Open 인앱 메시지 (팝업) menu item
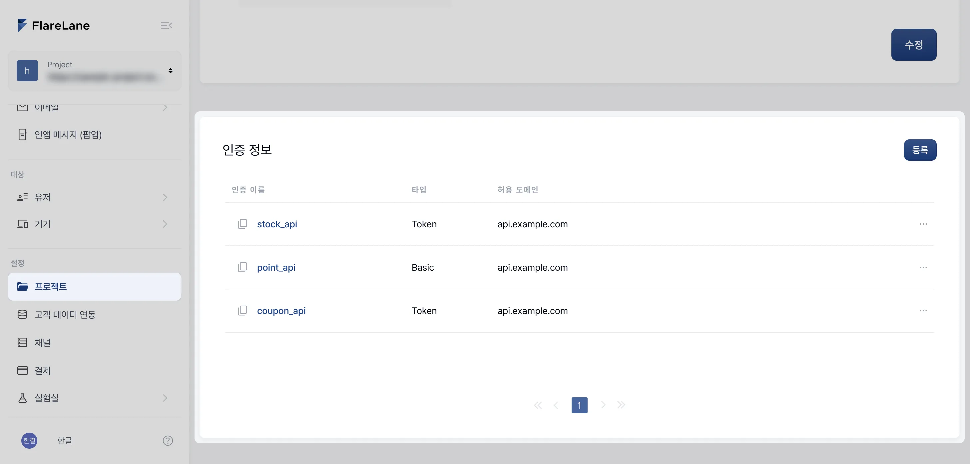 click(x=68, y=135)
